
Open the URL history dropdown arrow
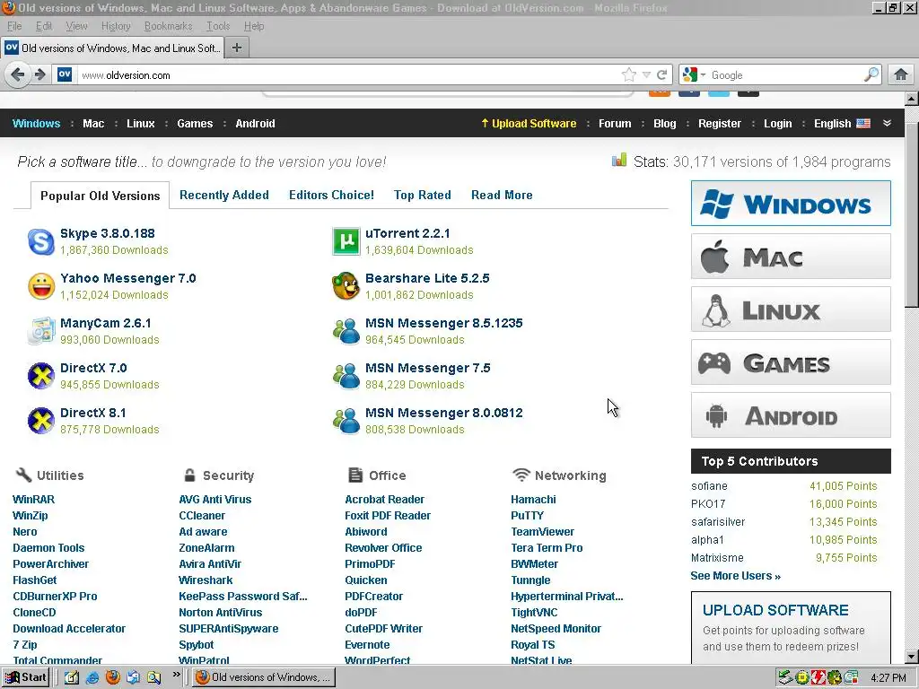[646, 75]
